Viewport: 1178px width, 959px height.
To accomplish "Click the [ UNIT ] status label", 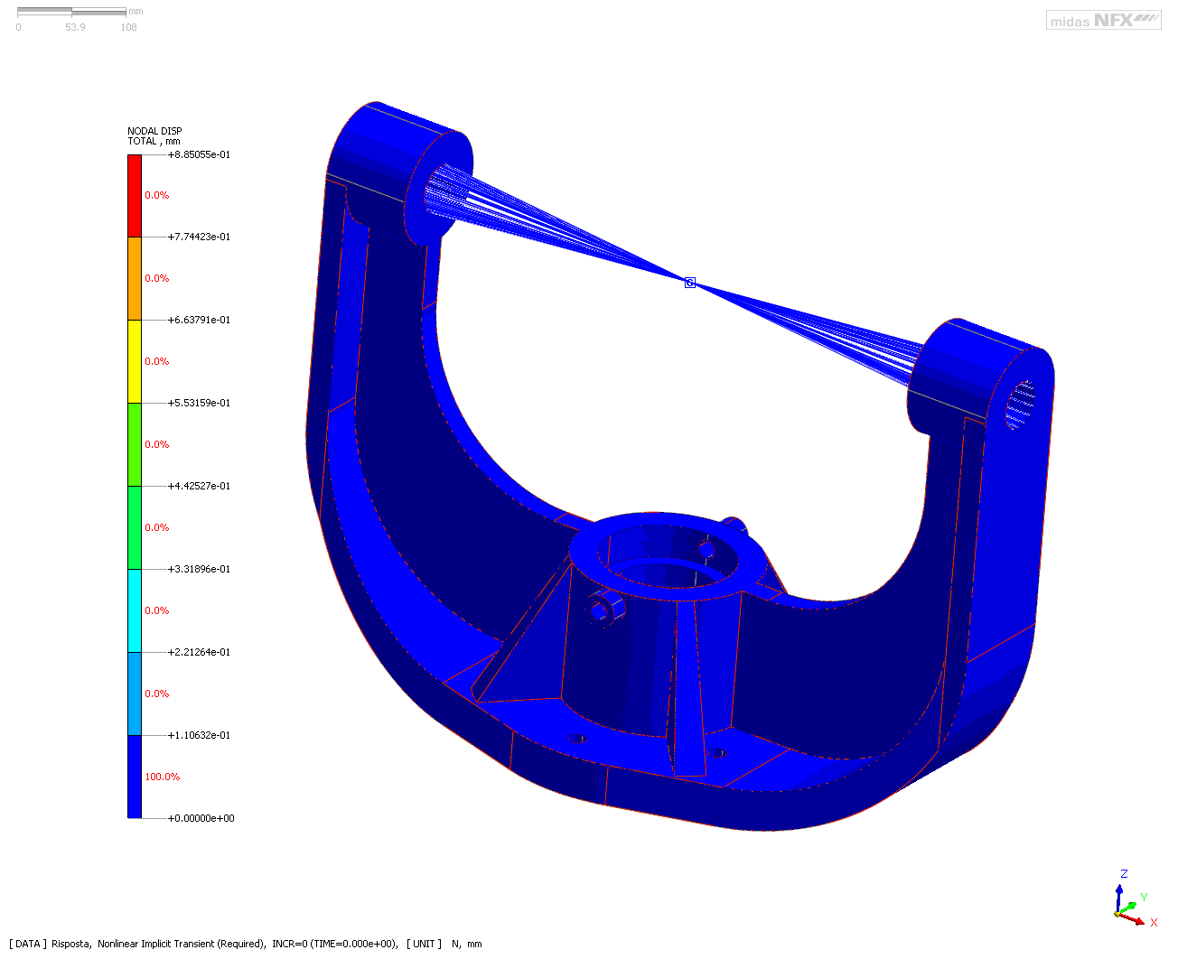I will (x=424, y=944).
